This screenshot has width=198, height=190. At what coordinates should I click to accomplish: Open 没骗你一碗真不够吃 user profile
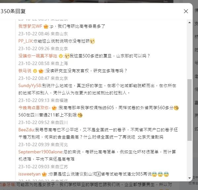pyautogui.click(x=38, y=56)
